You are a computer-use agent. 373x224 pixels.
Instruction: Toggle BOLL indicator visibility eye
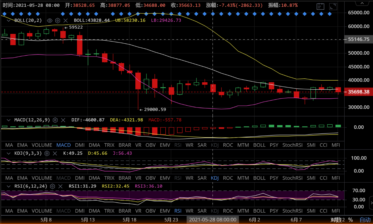coord(50,20)
